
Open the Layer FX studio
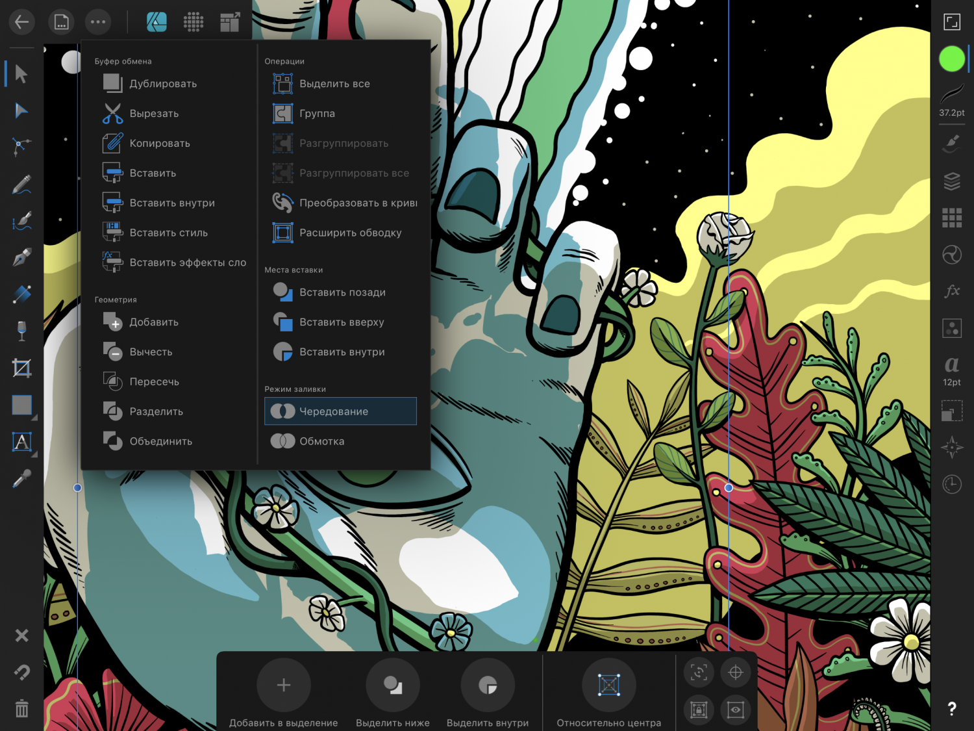click(x=951, y=291)
